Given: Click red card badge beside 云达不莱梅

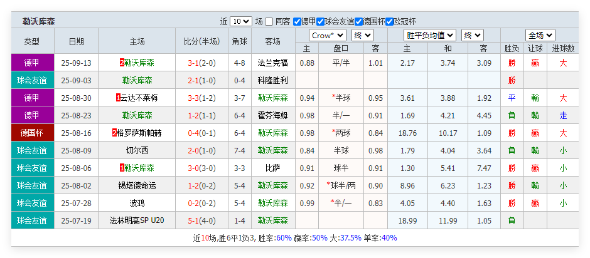Looking at the screenshot, I should (119, 98).
